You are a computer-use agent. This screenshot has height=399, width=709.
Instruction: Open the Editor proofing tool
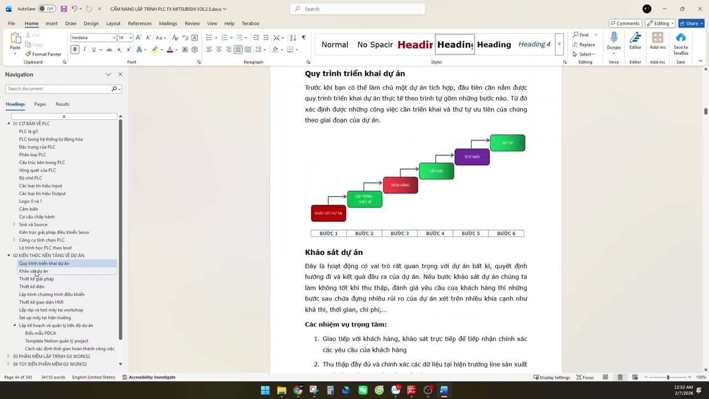pyautogui.click(x=635, y=42)
